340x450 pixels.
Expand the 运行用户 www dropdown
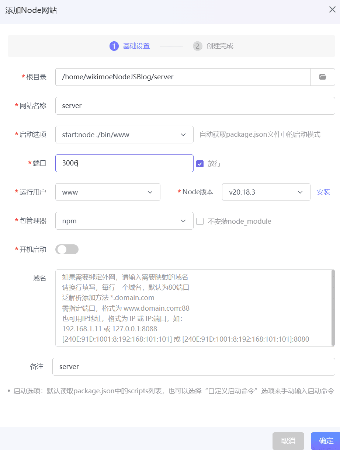point(108,192)
